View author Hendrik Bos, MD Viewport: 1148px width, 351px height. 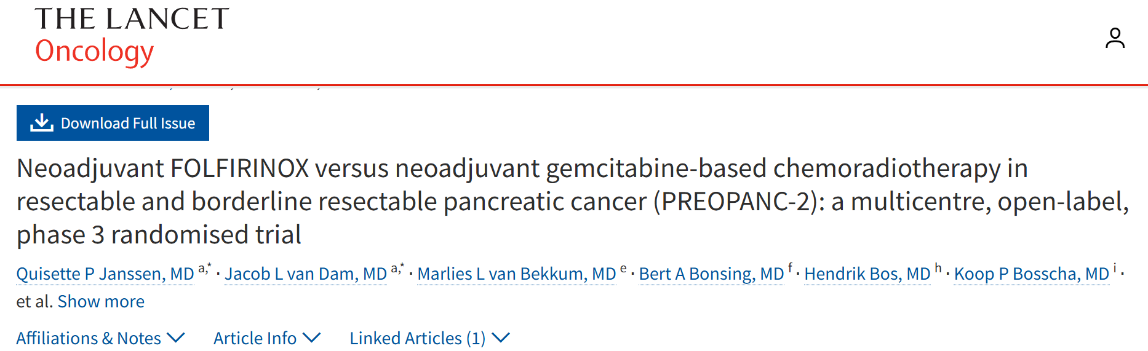(x=867, y=274)
